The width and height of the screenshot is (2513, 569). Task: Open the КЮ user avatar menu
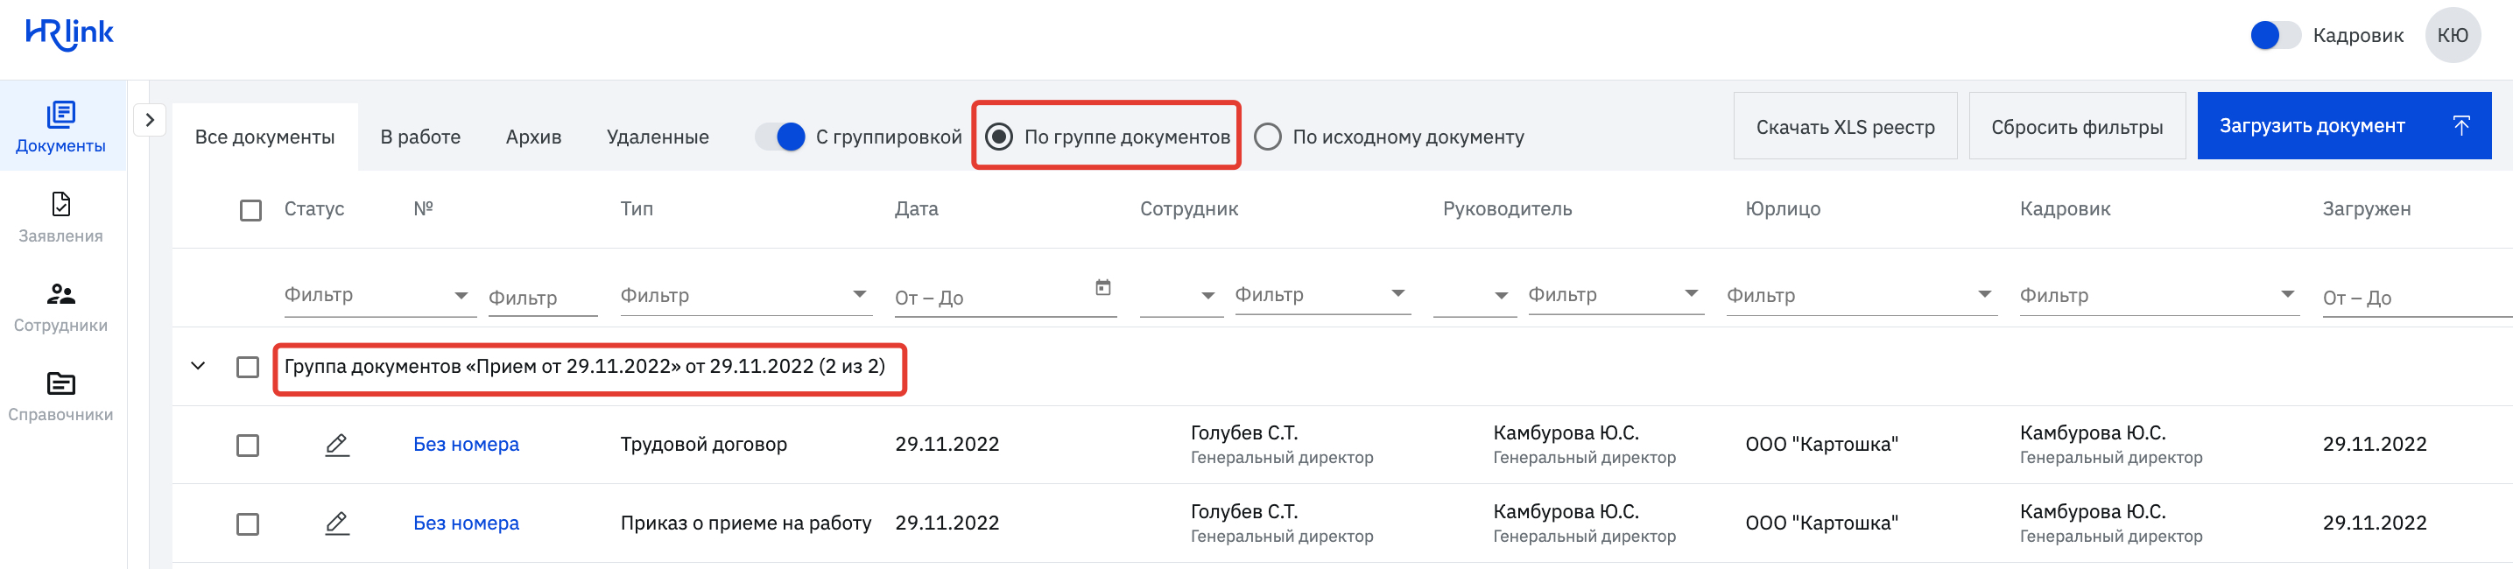click(x=2453, y=35)
